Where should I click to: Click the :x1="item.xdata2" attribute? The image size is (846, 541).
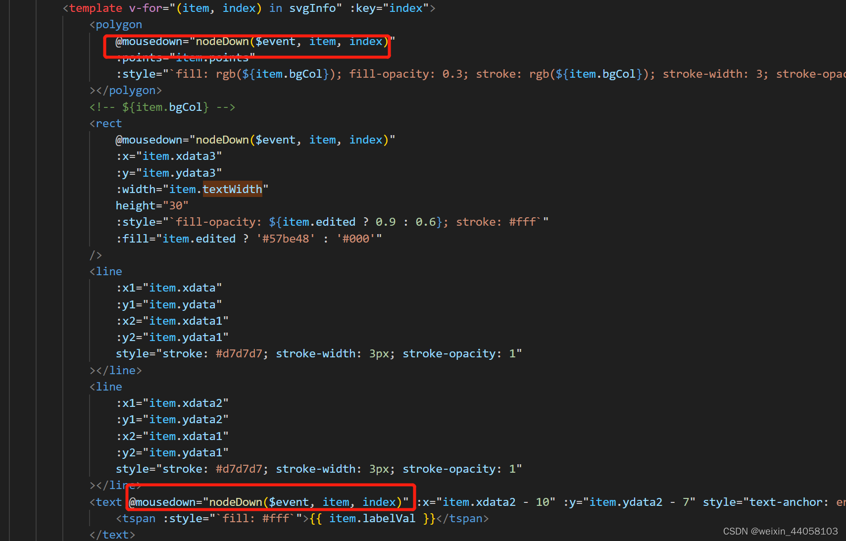tap(171, 402)
